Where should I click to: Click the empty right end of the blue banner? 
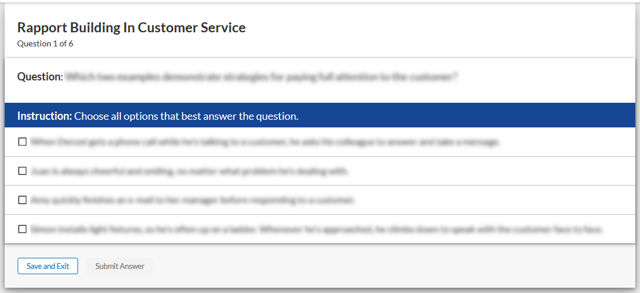(x=528, y=116)
